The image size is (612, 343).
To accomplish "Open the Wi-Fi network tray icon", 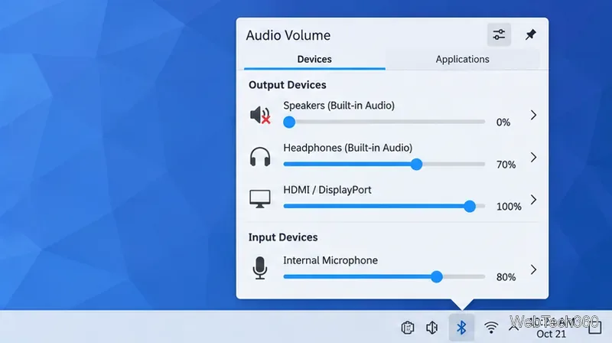I will (x=491, y=328).
